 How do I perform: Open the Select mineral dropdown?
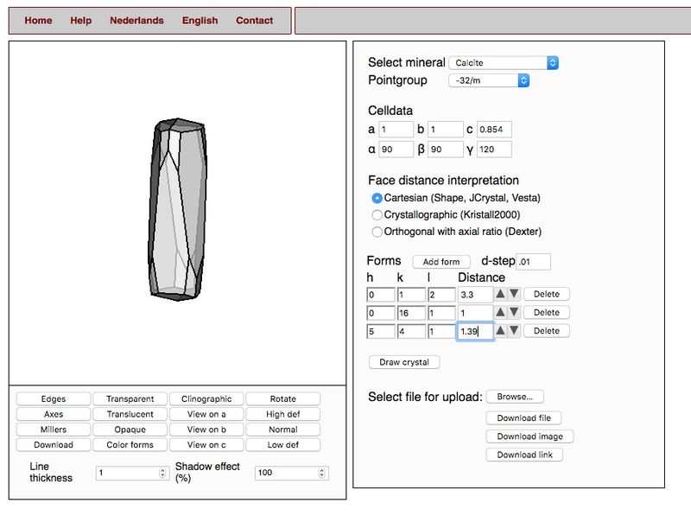click(504, 62)
